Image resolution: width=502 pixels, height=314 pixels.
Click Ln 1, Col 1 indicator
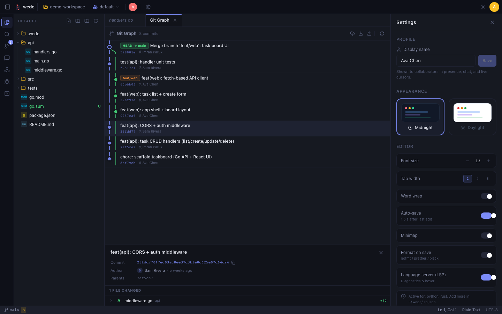447,310
